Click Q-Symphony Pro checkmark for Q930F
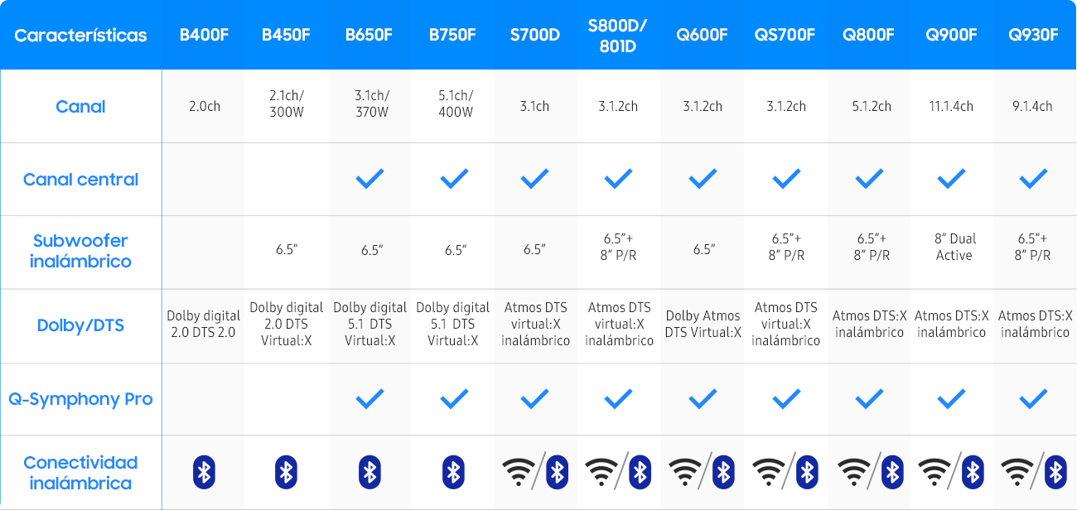Screen dimensions: 1077x510 pyautogui.click(x=1034, y=399)
